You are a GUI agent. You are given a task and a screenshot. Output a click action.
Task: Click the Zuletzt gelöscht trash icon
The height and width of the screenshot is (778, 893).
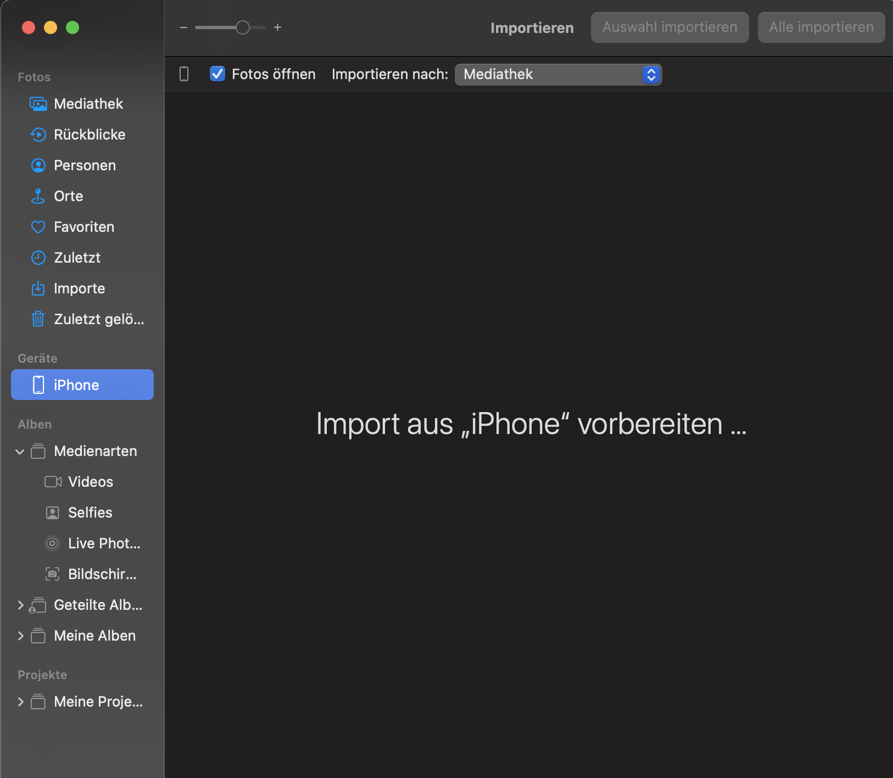point(38,319)
